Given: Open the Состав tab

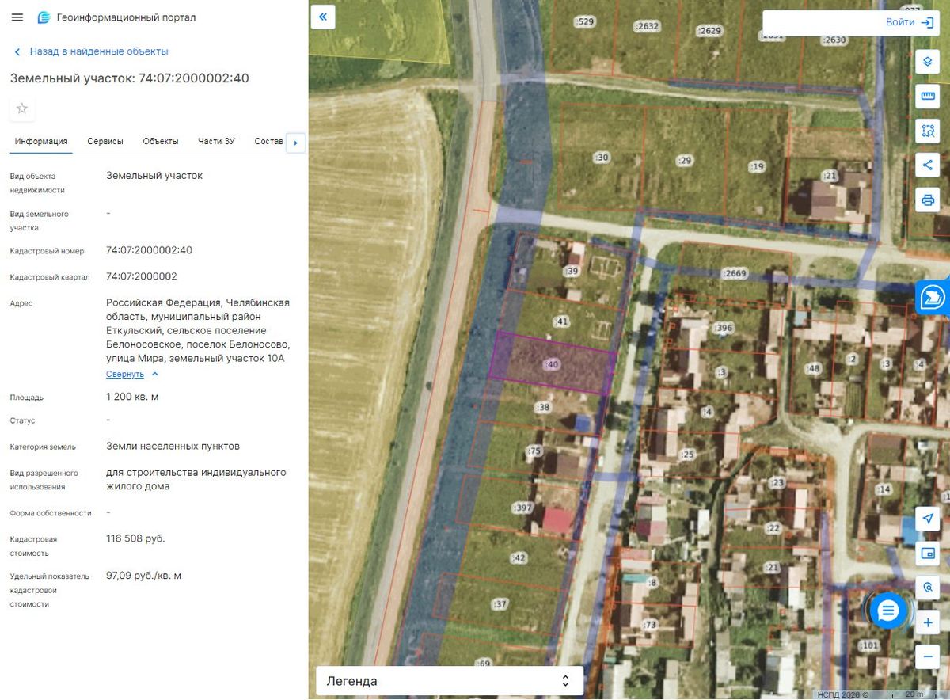Looking at the screenshot, I should (268, 141).
